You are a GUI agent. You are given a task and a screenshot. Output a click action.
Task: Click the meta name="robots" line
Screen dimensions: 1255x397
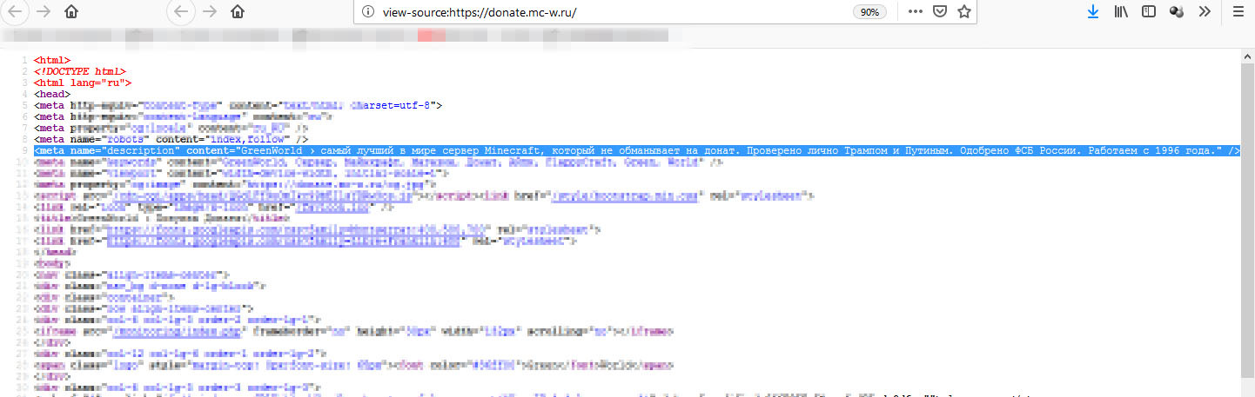point(171,139)
